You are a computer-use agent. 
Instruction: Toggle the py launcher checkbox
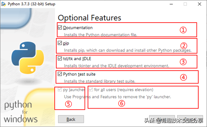60,90
